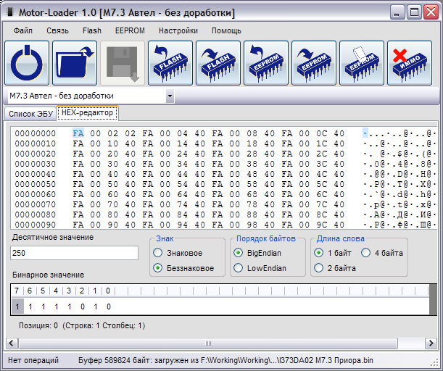Image resolution: width=443 pixels, height=371 pixels.
Task: Choose LowEndian byte order
Action: click(x=239, y=268)
